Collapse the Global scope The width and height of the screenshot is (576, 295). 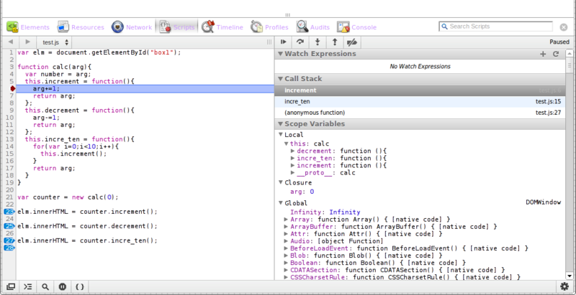click(281, 203)
